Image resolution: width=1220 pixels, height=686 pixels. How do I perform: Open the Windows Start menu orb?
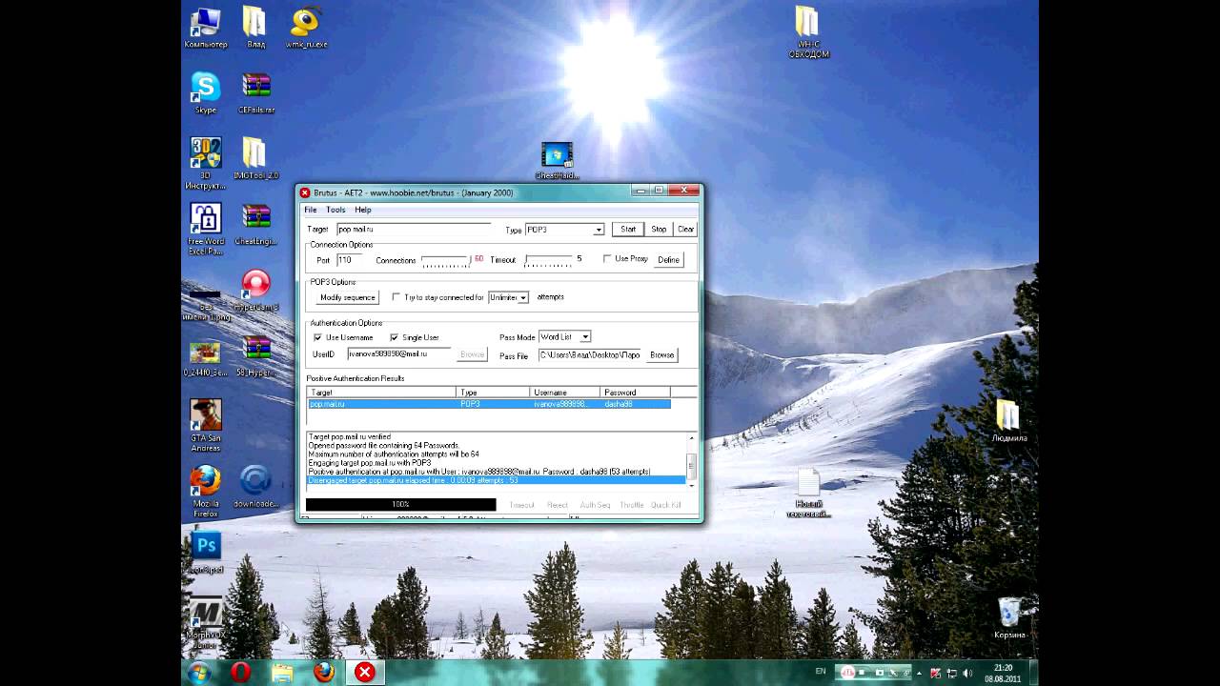pyautogui.click(x=199, y=673)
